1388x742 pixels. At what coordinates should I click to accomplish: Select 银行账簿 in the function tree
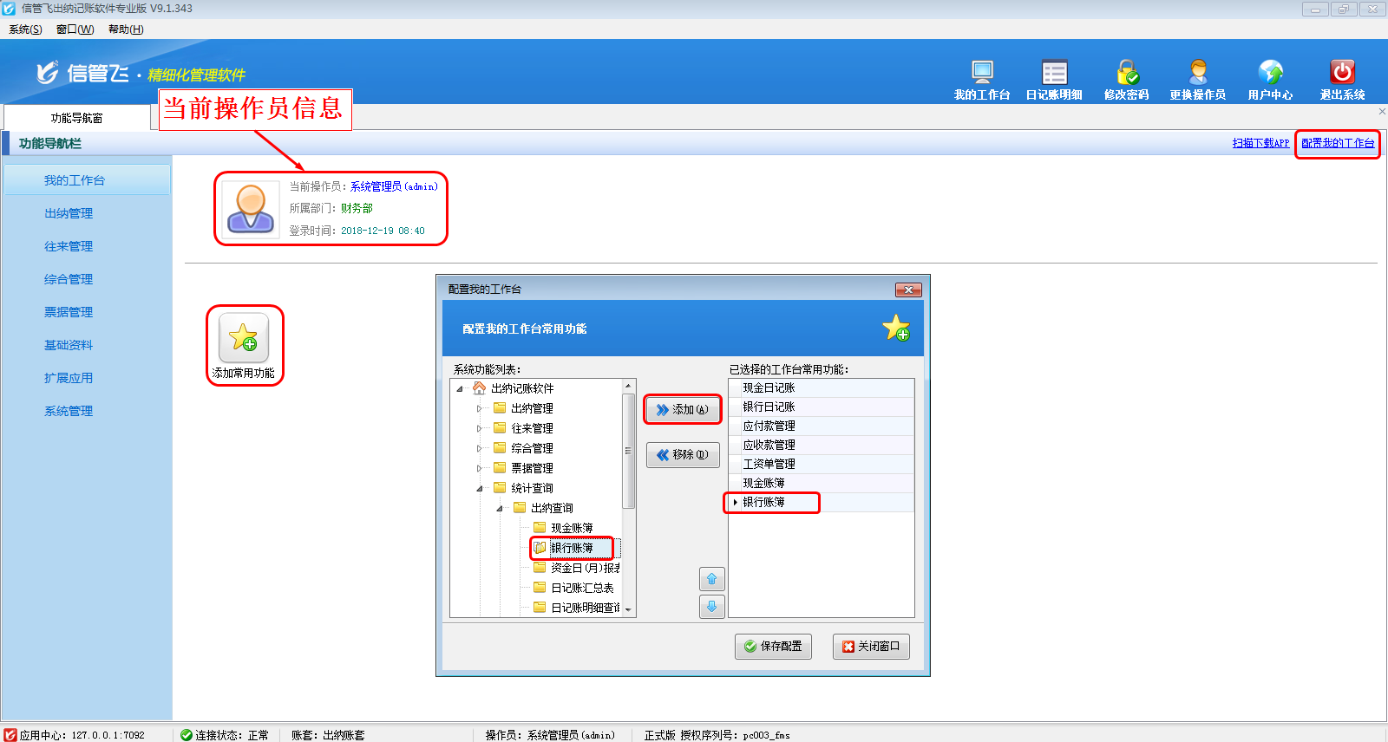click(x=572, y=548)
